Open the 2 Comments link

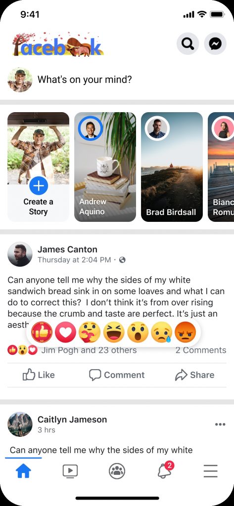click(x=201, y=350)
